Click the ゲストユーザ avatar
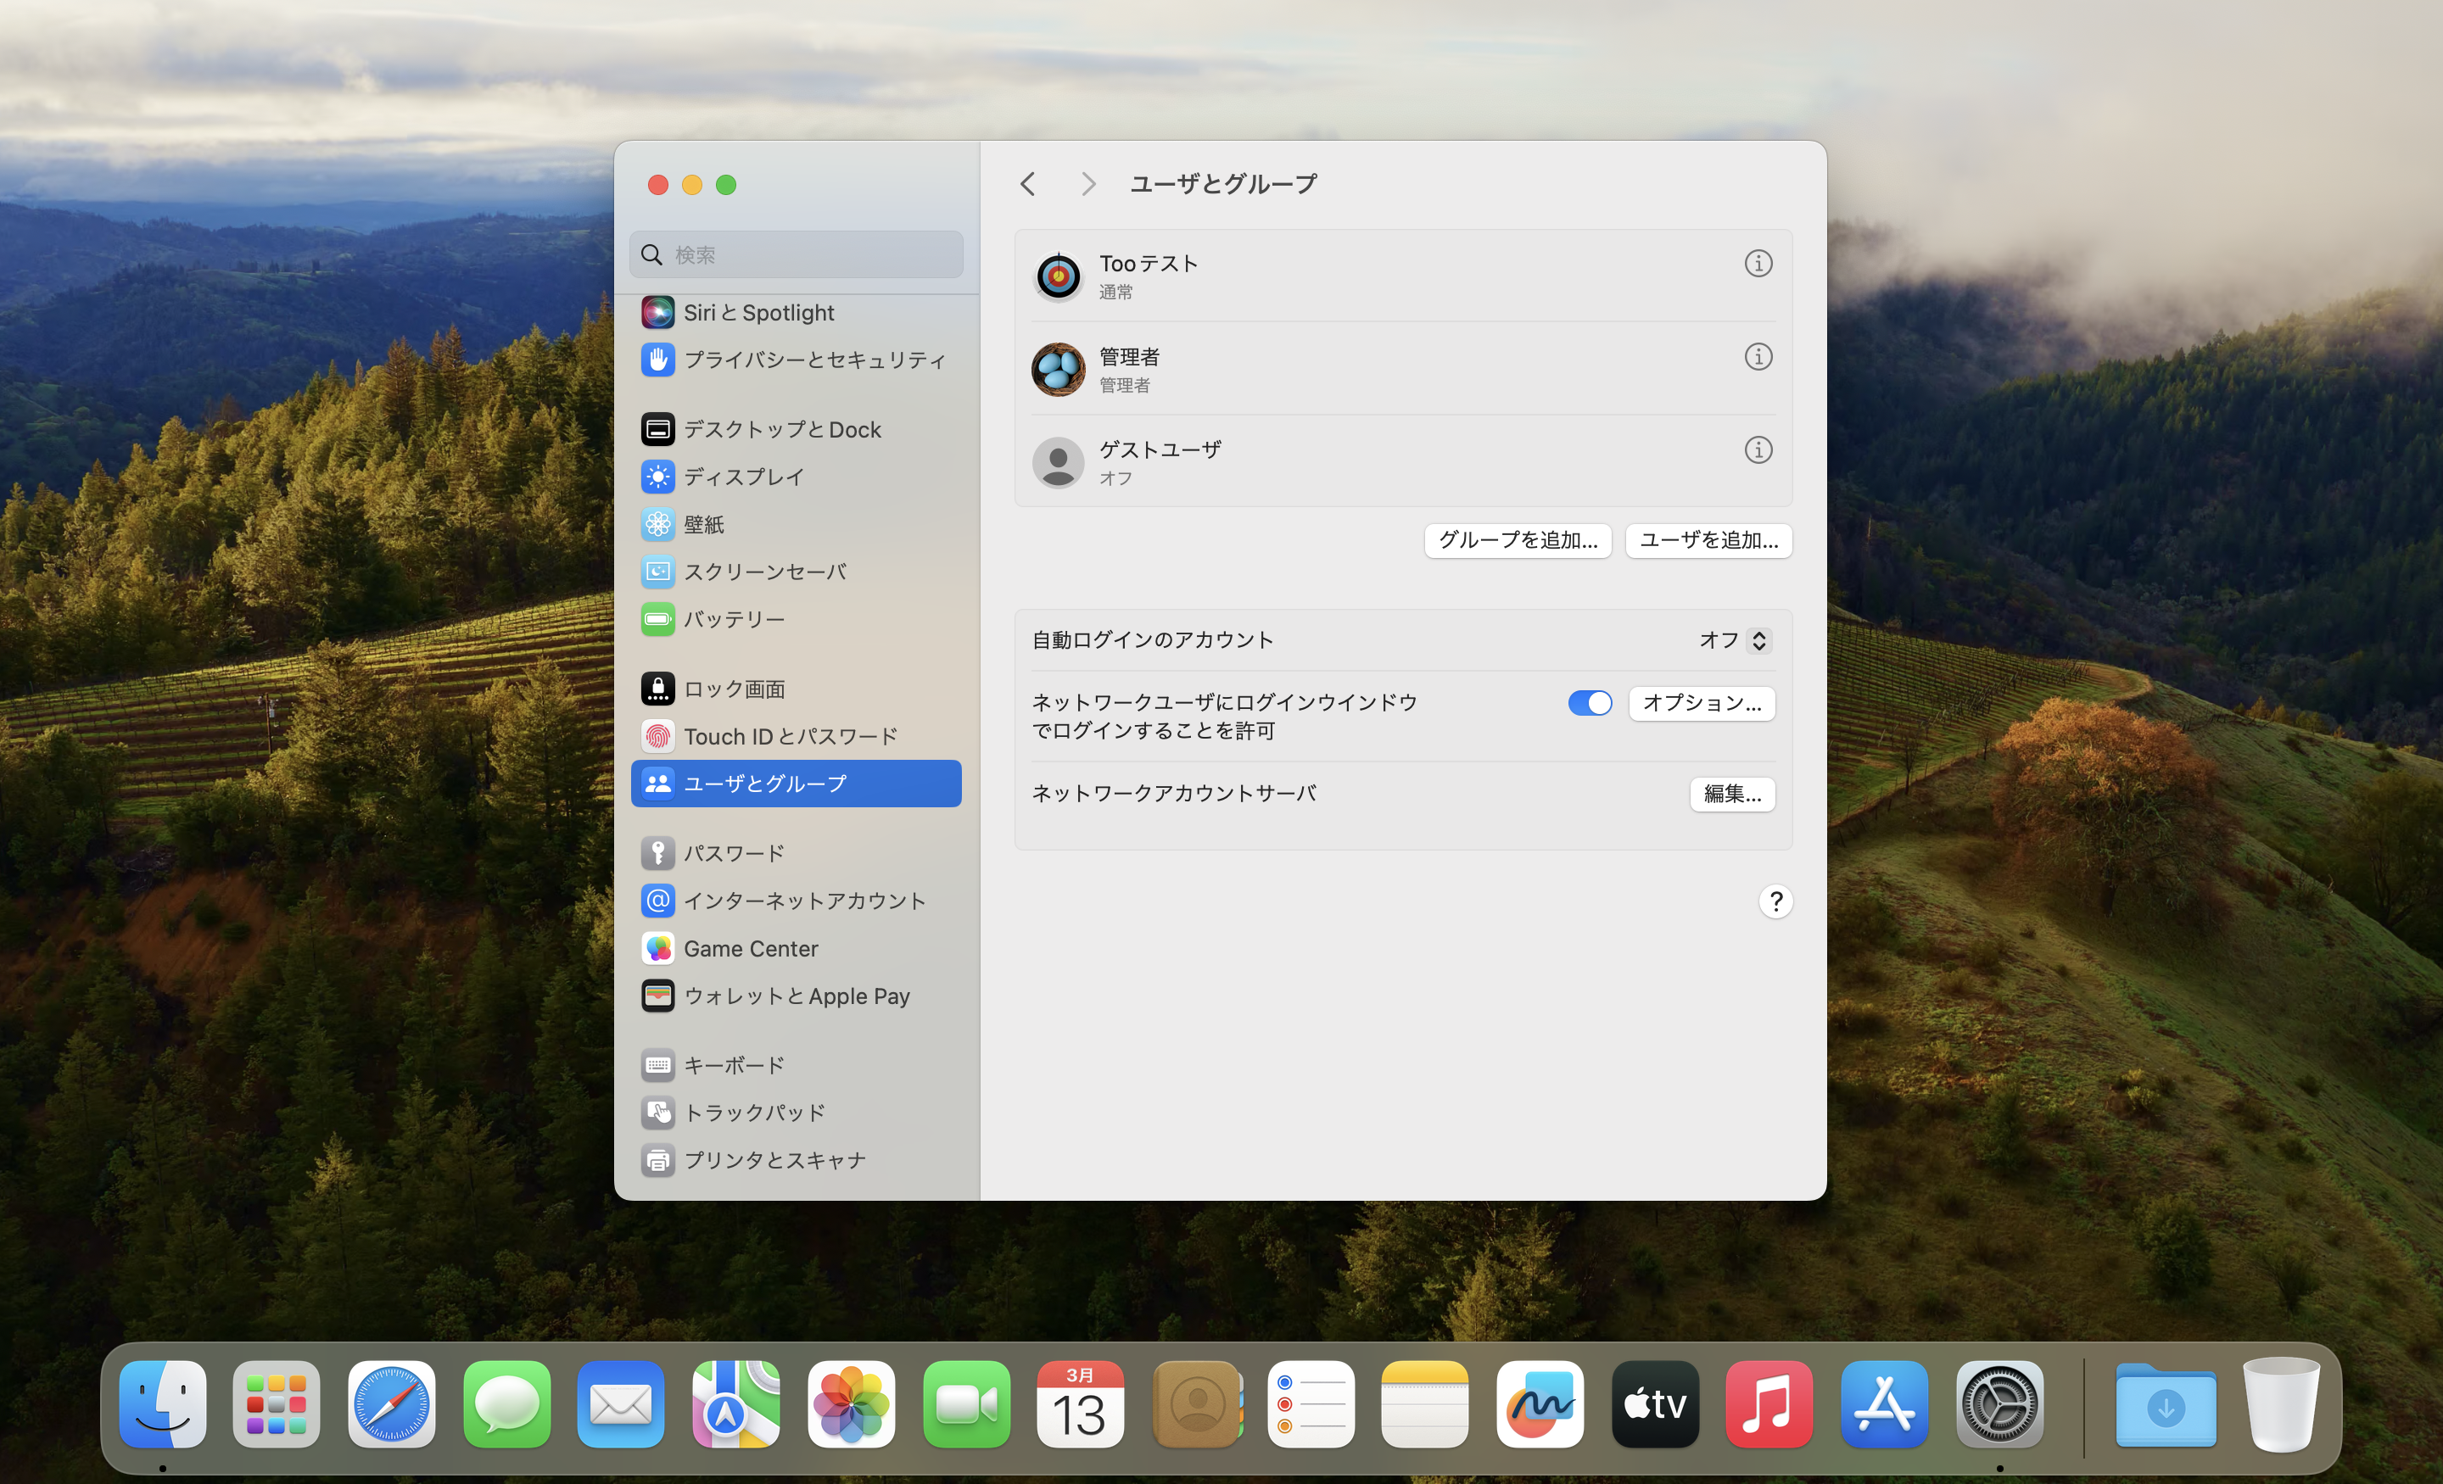Screen dimensions: 2443x1484 1058,462
